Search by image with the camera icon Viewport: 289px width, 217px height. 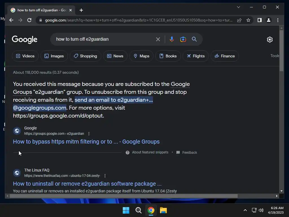point(183,39)
